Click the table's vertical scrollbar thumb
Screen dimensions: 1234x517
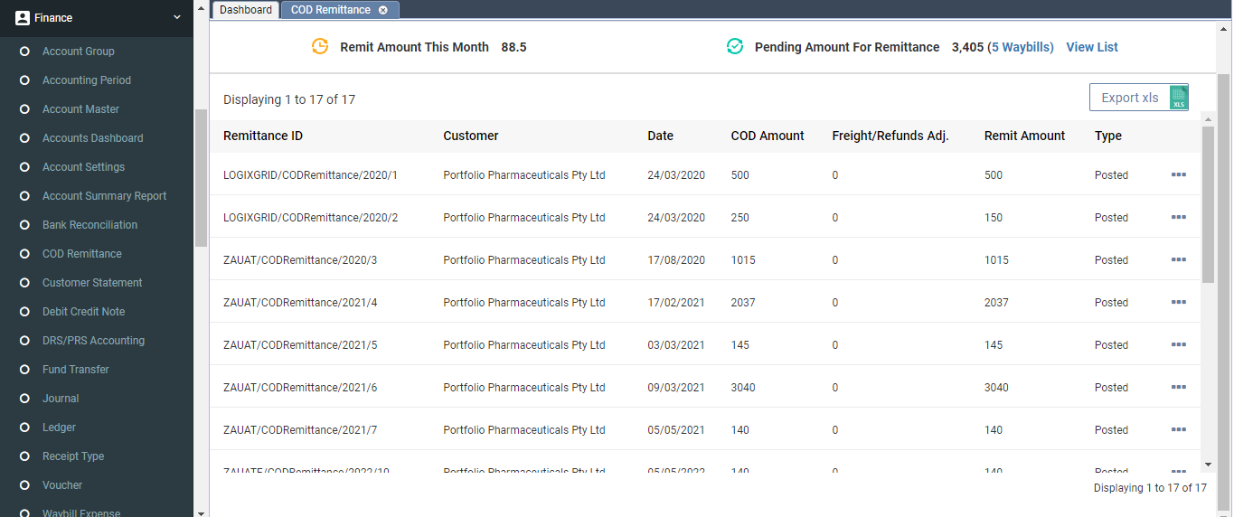[x=1208, y=203]
